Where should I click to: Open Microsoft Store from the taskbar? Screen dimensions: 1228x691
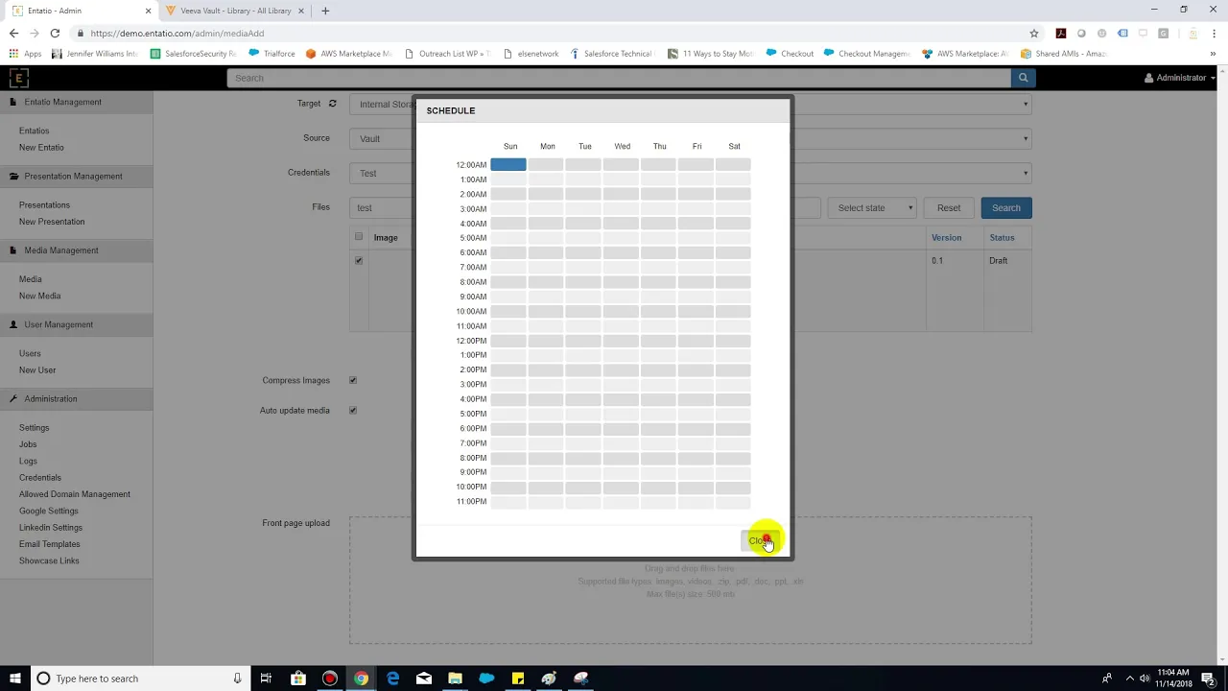click(298, 679)
